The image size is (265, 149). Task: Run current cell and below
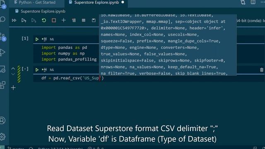point(34,20)
